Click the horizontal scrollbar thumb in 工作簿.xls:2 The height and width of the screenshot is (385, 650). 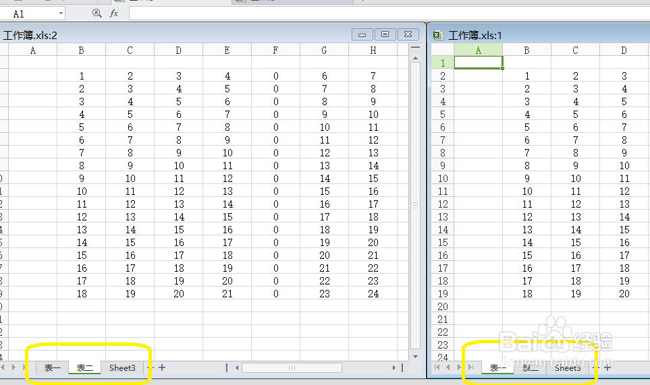click(x=292, y=367)
